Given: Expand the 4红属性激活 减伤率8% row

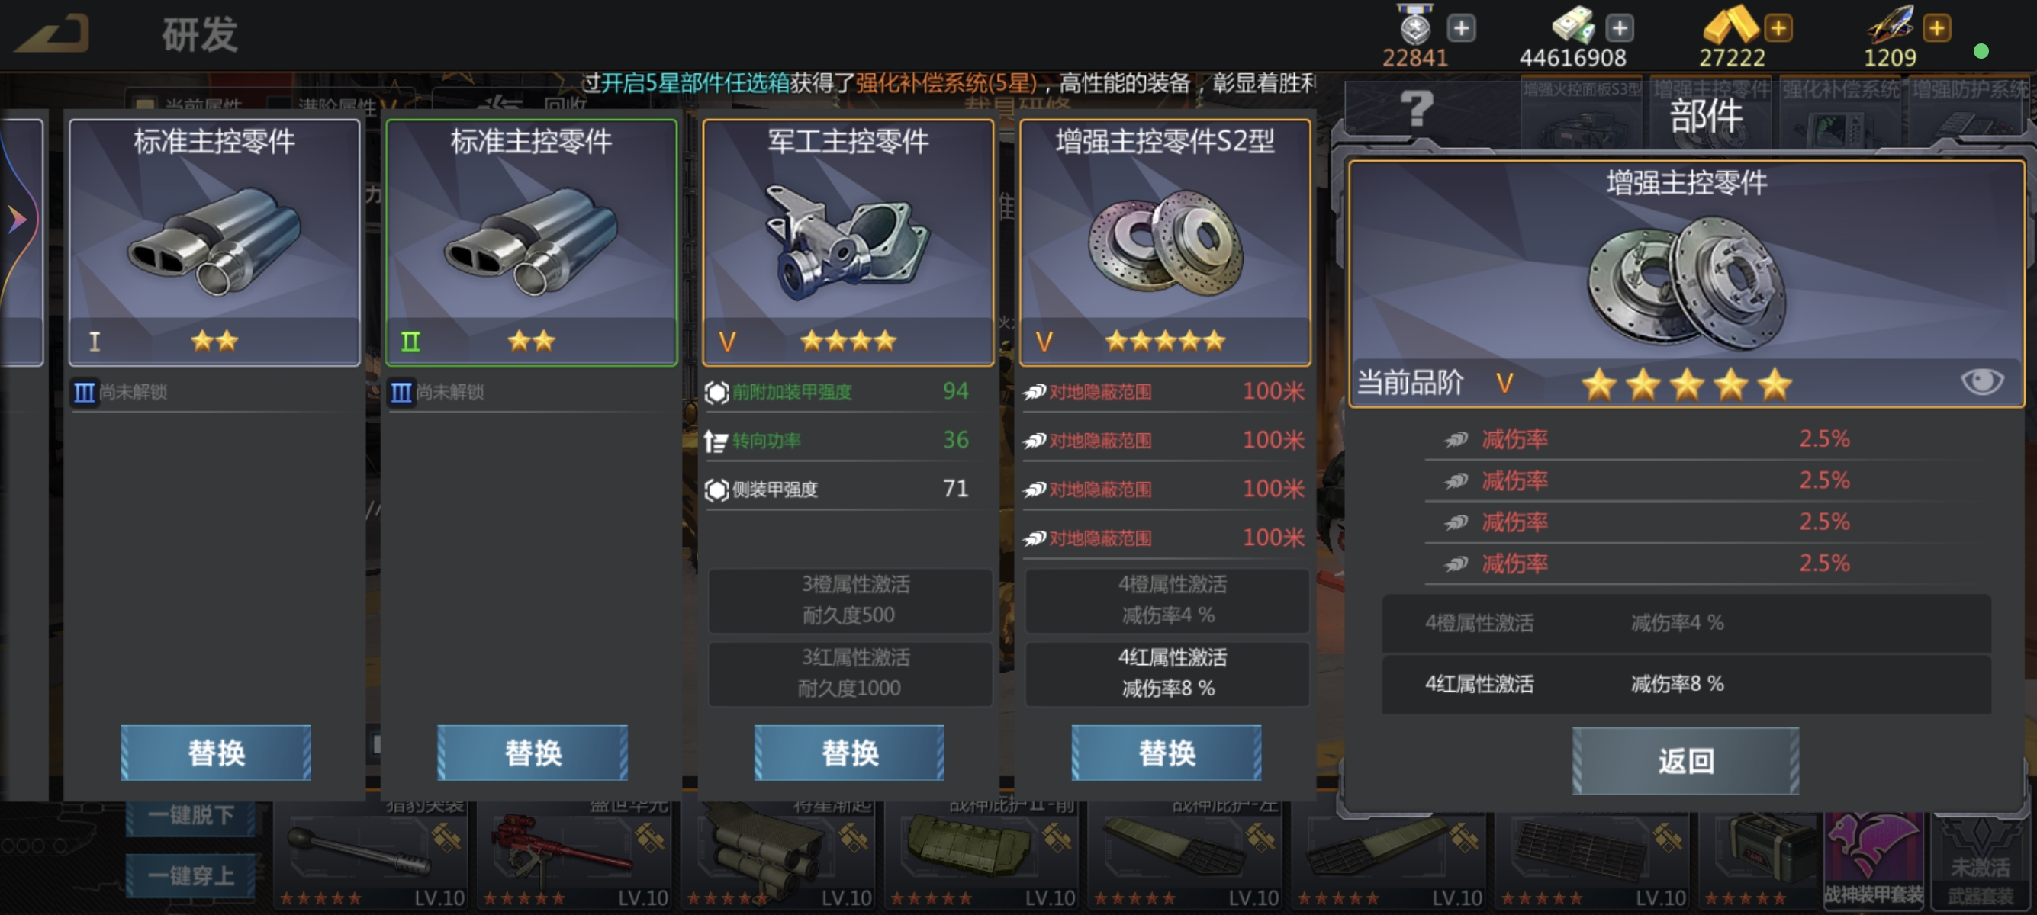Looking at the screenshot, I should (1686, 684).
